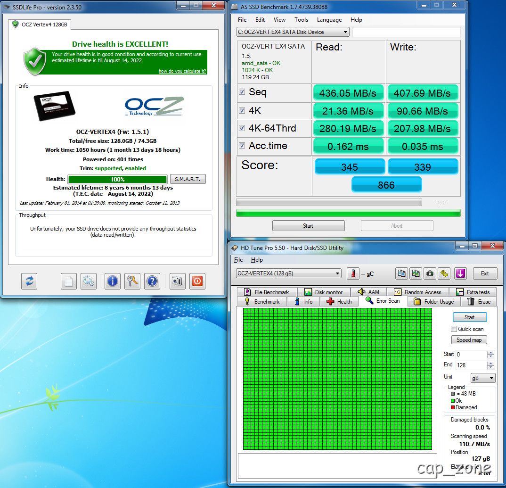This screenshot has width=506, height=488.
Task: Decrease the End value with down arrow
Action: tap(490, 367)
